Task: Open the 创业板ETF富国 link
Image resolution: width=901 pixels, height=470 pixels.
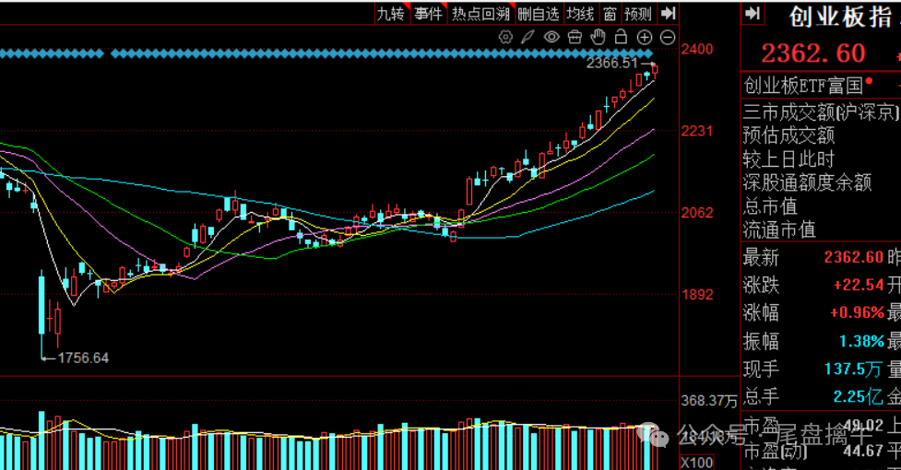Action: point(803,86)
